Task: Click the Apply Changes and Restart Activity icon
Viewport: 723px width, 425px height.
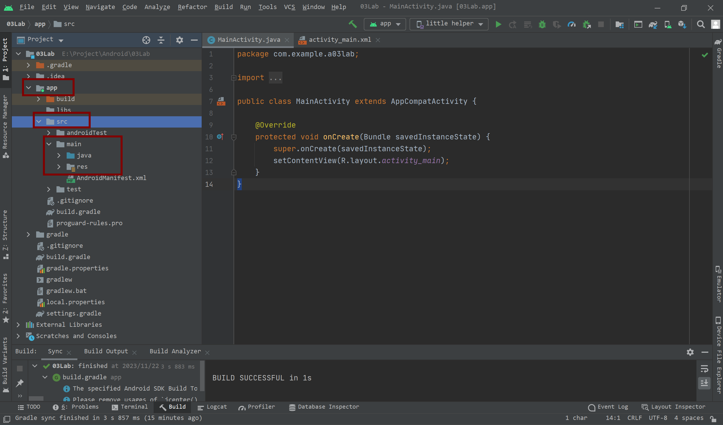Action: 512,25
